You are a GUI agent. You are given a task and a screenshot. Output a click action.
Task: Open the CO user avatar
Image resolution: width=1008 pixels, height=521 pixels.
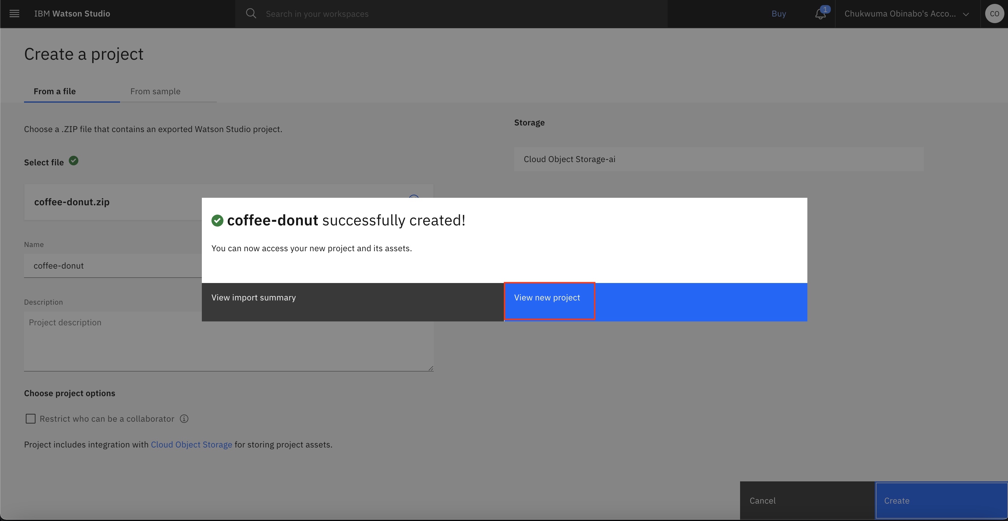click(994, 14)
